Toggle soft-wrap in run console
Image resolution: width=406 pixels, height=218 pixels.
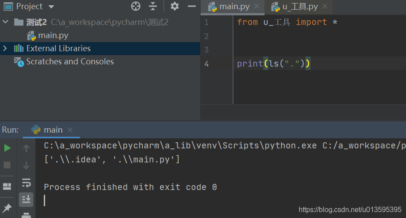click(26, 183)
